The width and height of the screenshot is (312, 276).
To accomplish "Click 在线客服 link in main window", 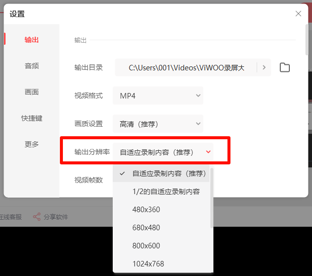I will pyautogui.click(x=11, y=217).
